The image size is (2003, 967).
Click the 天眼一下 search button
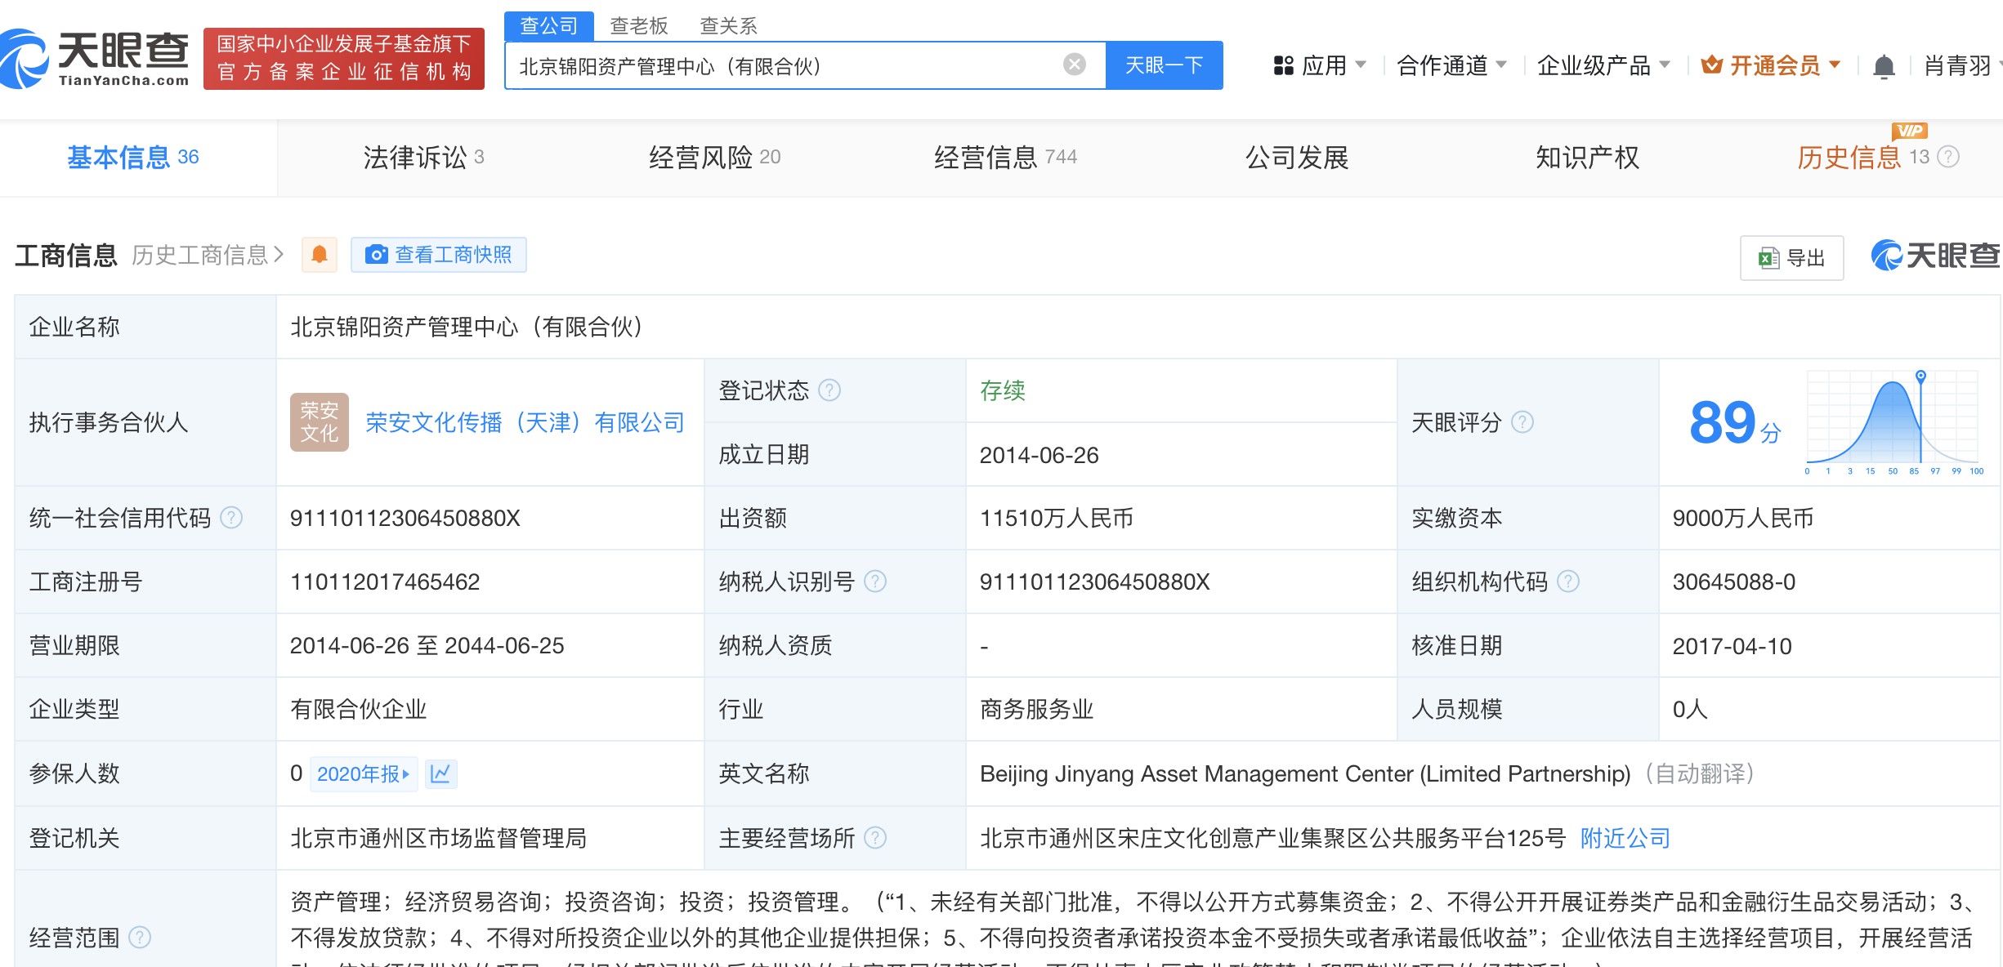(1165, 65)
